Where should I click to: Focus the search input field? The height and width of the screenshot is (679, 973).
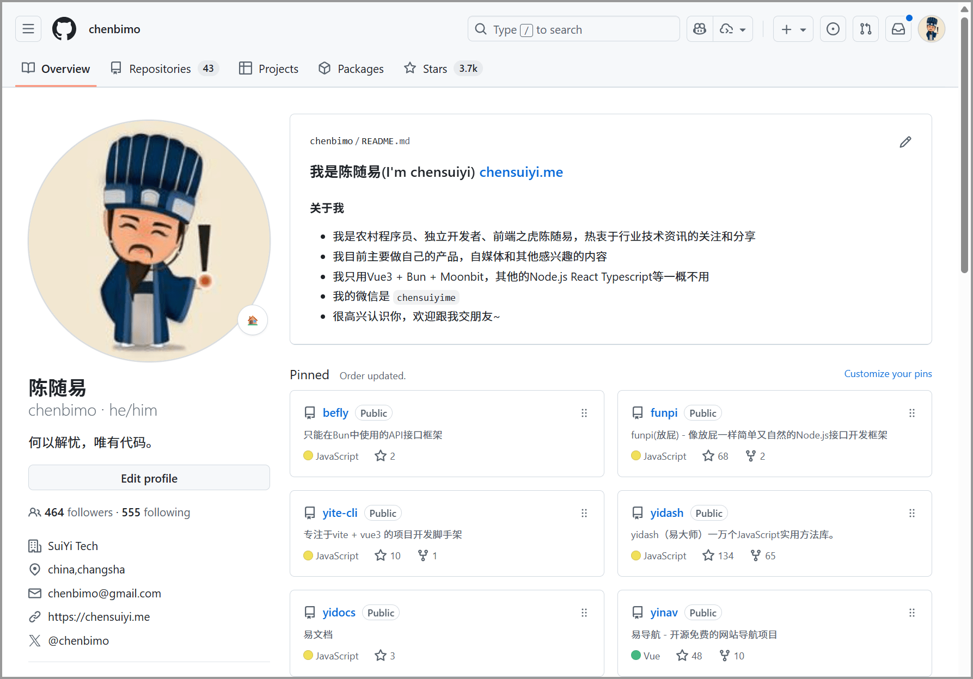click(x=573, y=29)
